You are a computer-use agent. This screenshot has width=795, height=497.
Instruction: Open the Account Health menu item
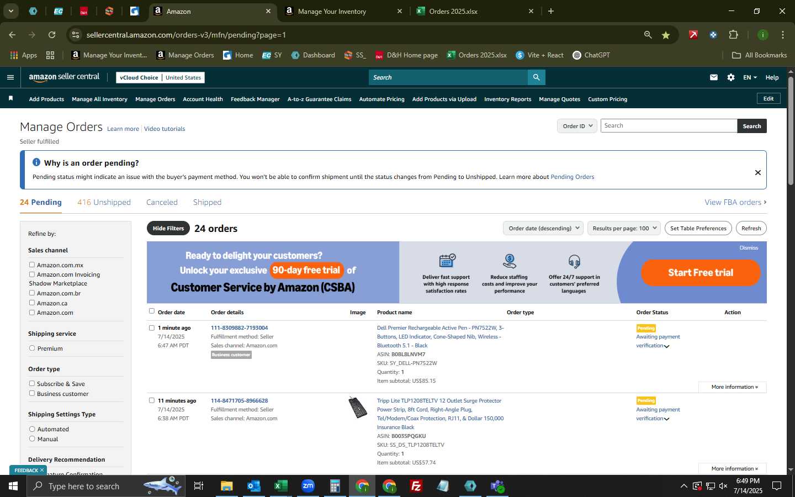(203, 99)
